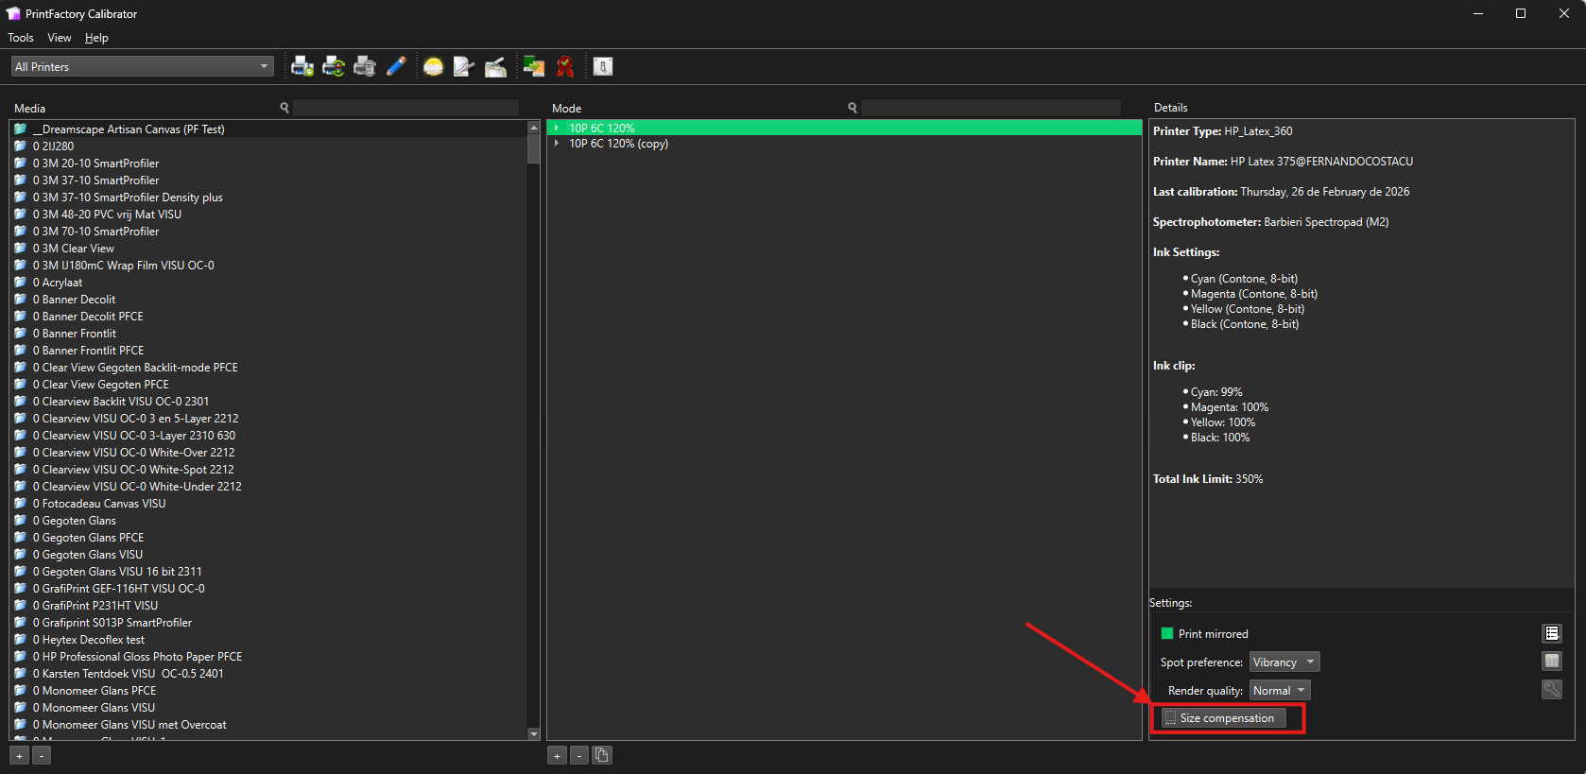1586x774 pixels.
Task: Click the key icon in Settings
Action: 1552,690
